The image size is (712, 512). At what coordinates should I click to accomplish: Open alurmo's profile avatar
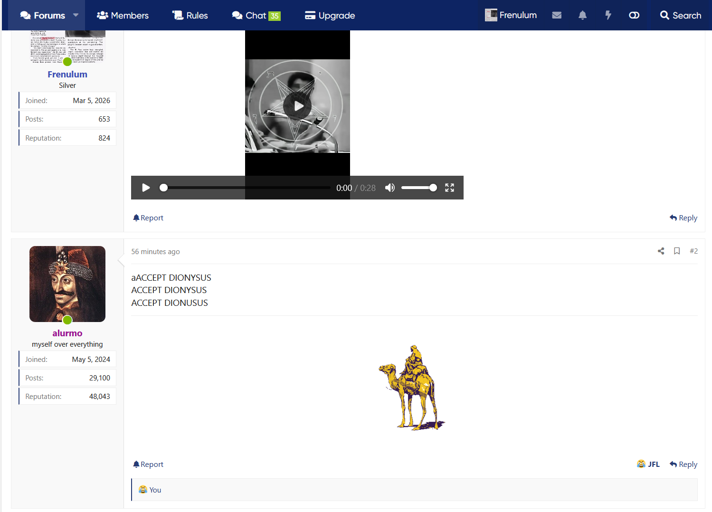pos(67,284)
